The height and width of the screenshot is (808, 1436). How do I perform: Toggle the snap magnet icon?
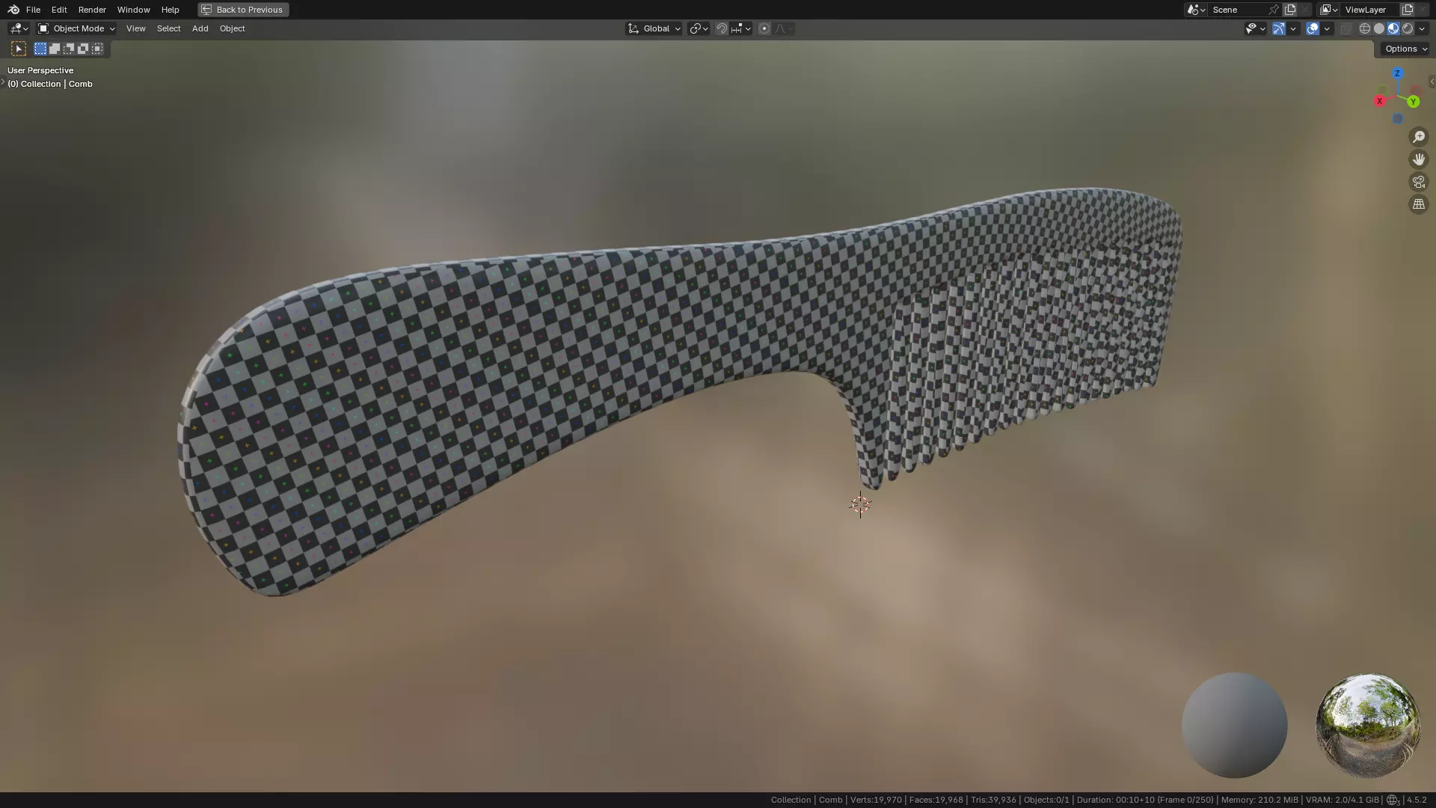coord(722,28)
